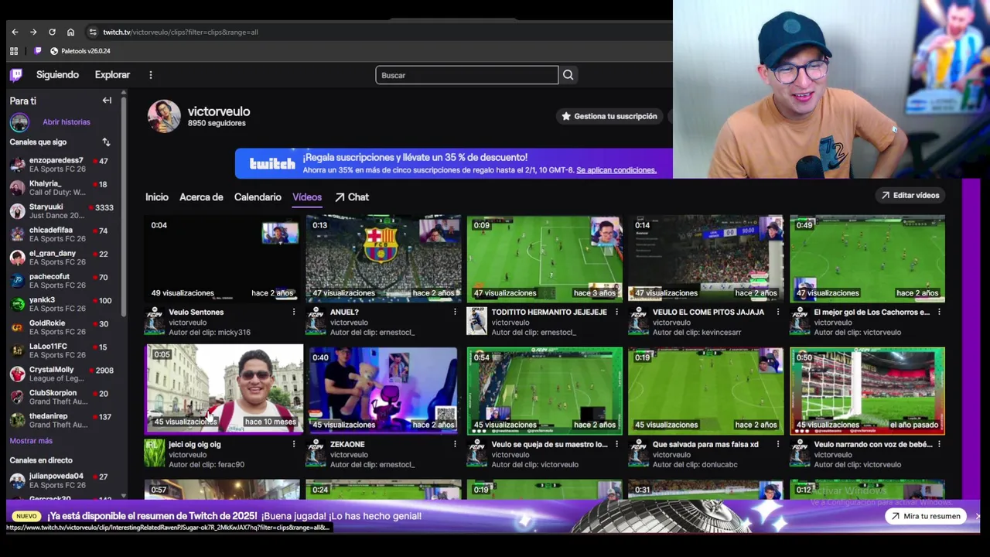
Task: Click Gestiona tu suscripción button
Action: click(609, 116)
